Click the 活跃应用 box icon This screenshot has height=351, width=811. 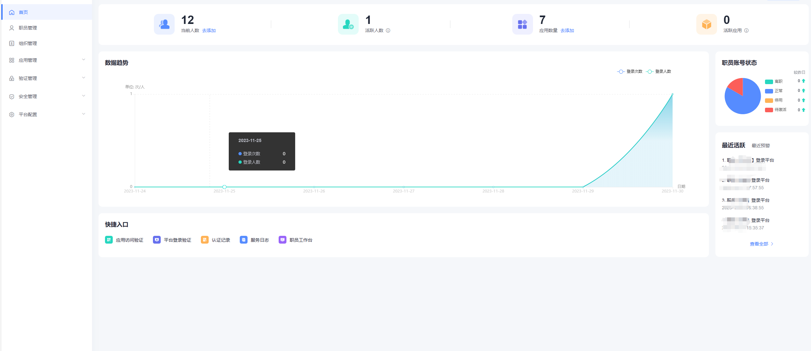pyautogui.click(x=707, y=24)
